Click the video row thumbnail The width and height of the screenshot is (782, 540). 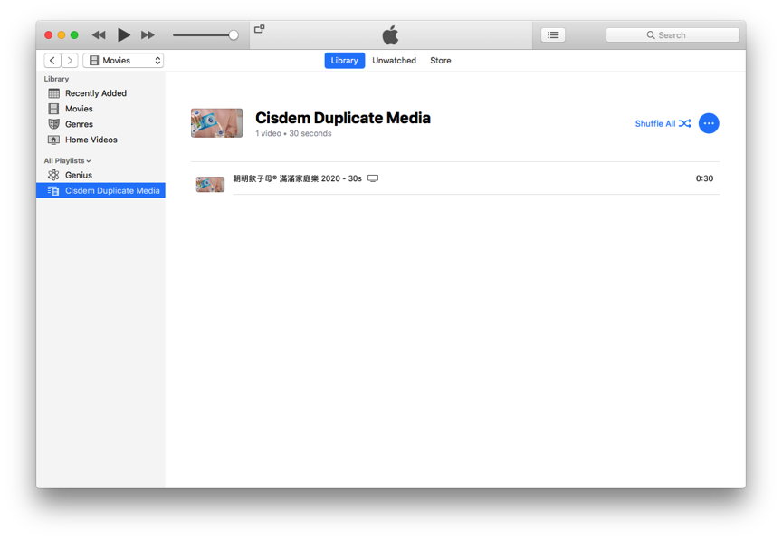210,184
